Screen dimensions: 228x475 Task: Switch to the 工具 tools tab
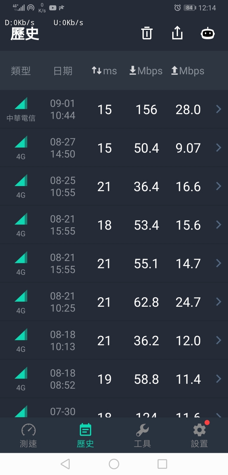[x=142, y=436]
